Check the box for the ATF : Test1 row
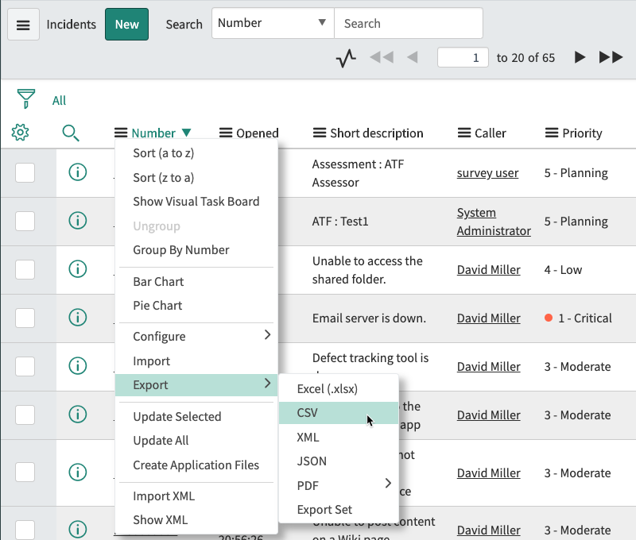The width and height of the screenshot is (636, 540). (25, 222)
